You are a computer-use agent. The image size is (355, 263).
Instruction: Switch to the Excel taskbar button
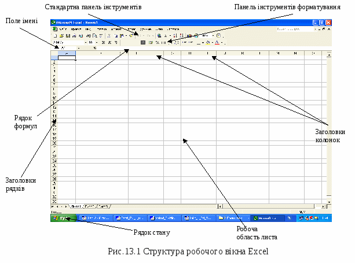coord(267,218)
